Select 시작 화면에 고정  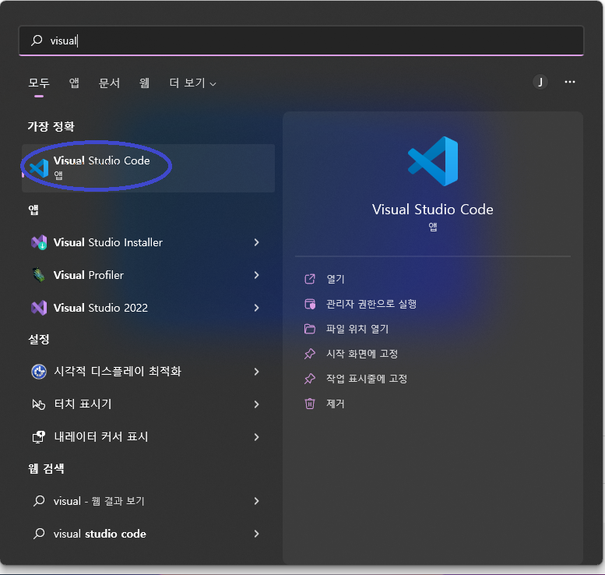pyautogui.click(x=362, y=354)
